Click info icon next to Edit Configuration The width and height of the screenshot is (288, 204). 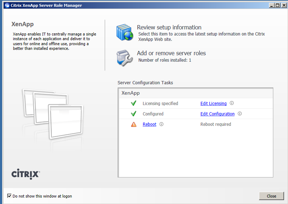tap(240, 114)
